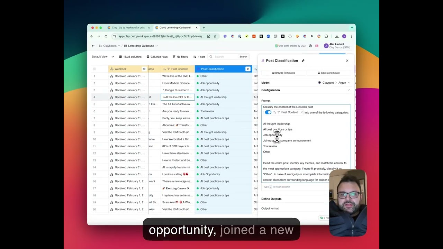443x249 pixels.
Task: Click inside the Prompt text area
Action: [306, 144]
